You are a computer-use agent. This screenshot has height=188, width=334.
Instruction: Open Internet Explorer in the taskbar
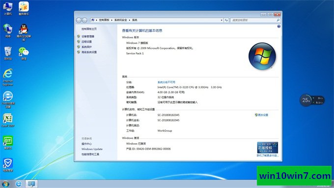(19, 184)
